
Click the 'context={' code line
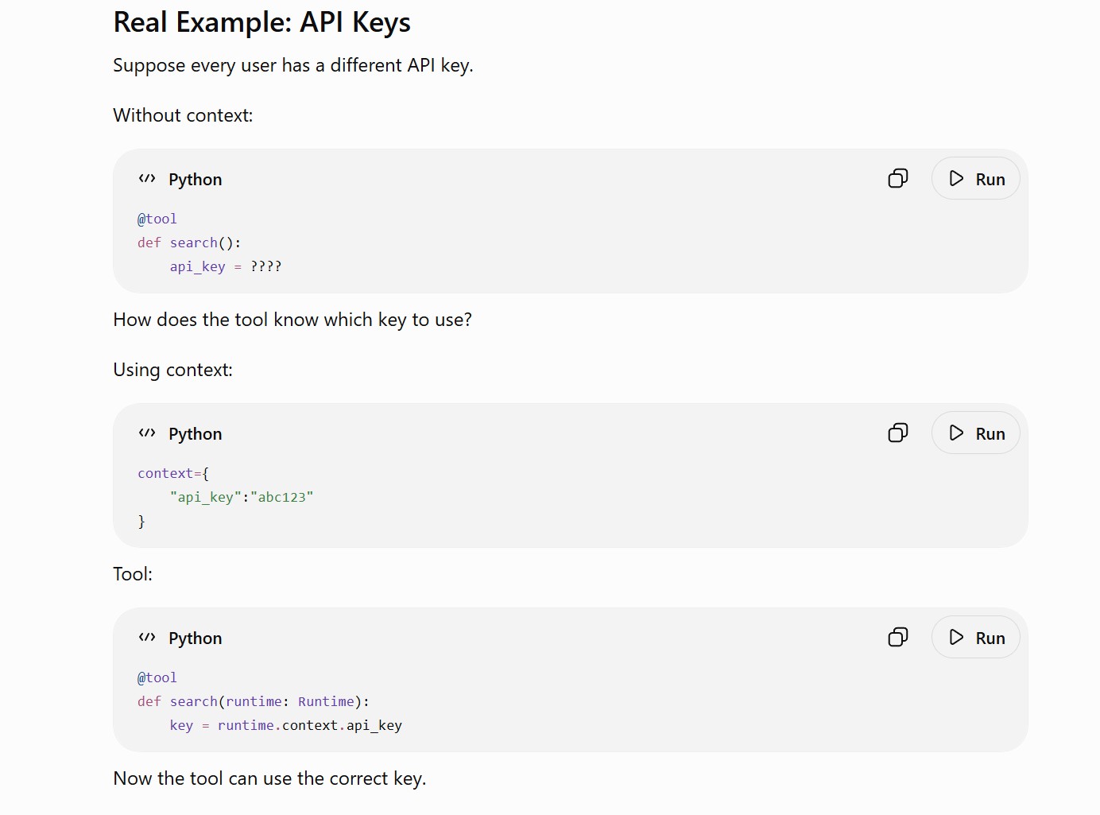click(x=173, y=473)
